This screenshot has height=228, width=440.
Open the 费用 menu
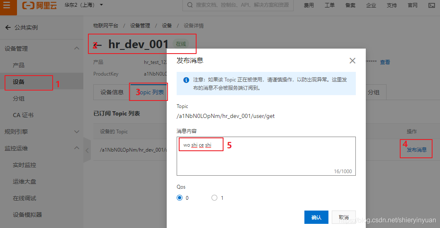point(309,5)
